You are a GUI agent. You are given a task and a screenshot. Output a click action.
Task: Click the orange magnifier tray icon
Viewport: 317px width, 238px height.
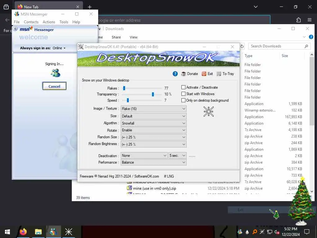[x=255, y=232]
